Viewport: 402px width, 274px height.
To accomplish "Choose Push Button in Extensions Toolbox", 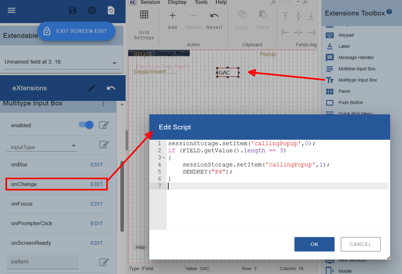I will pos(351,102).
